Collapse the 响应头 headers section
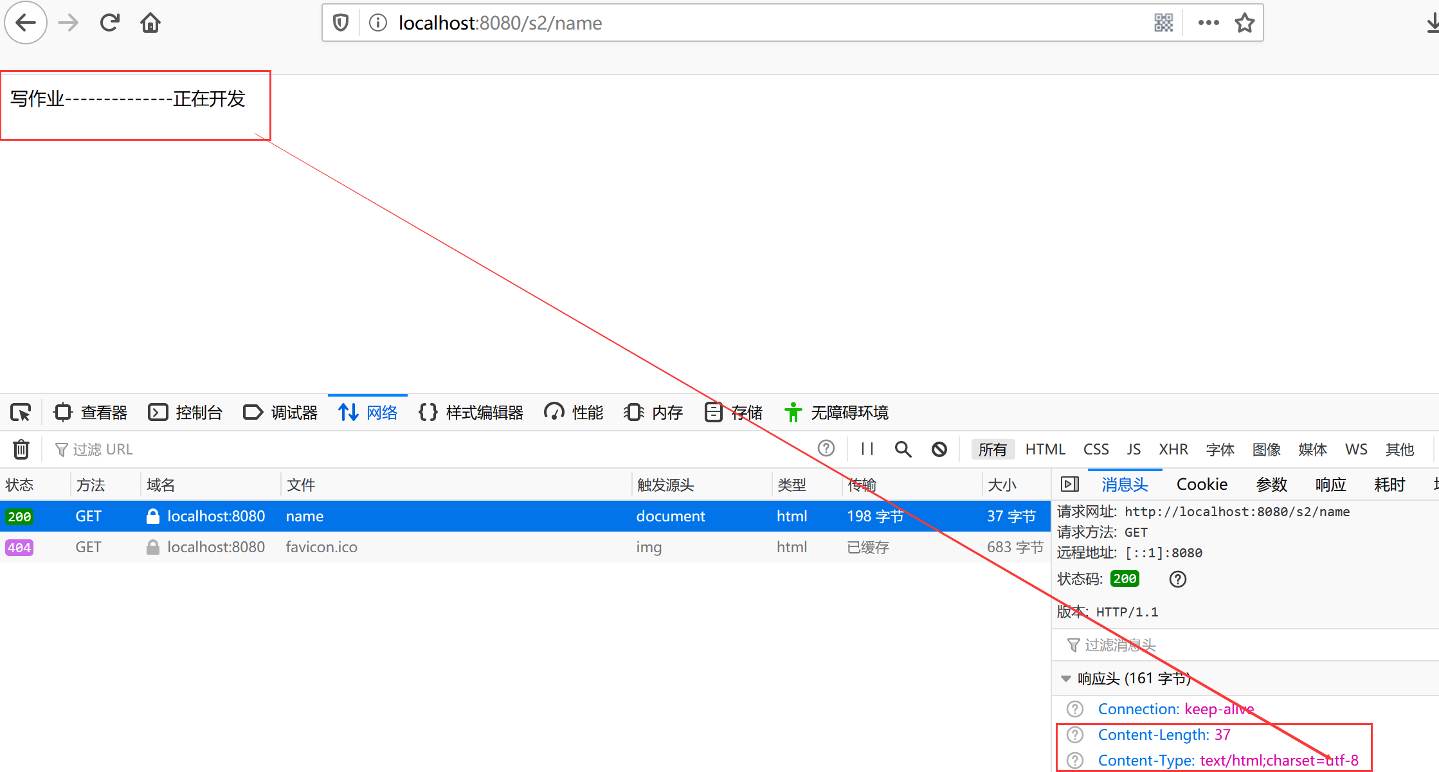This screenshot has width=1439, height=772. [x=1066, y=678]
